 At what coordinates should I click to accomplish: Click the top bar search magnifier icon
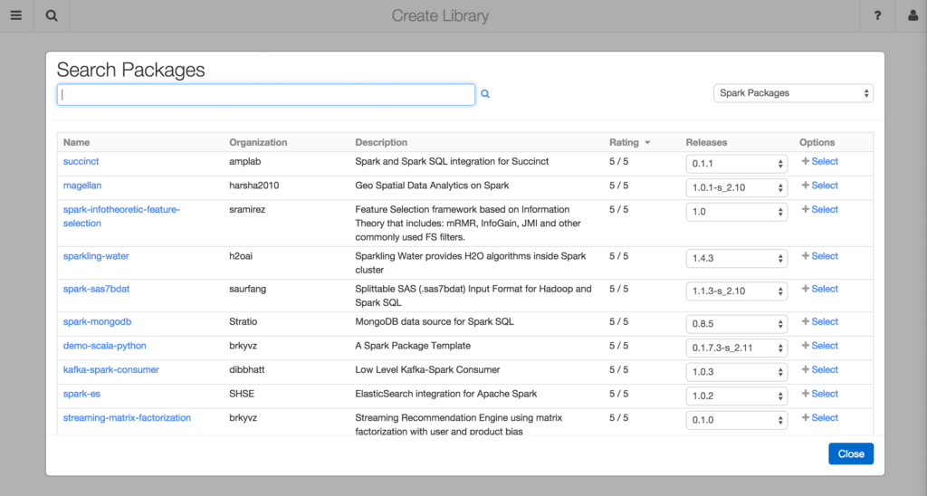point(52,15)
